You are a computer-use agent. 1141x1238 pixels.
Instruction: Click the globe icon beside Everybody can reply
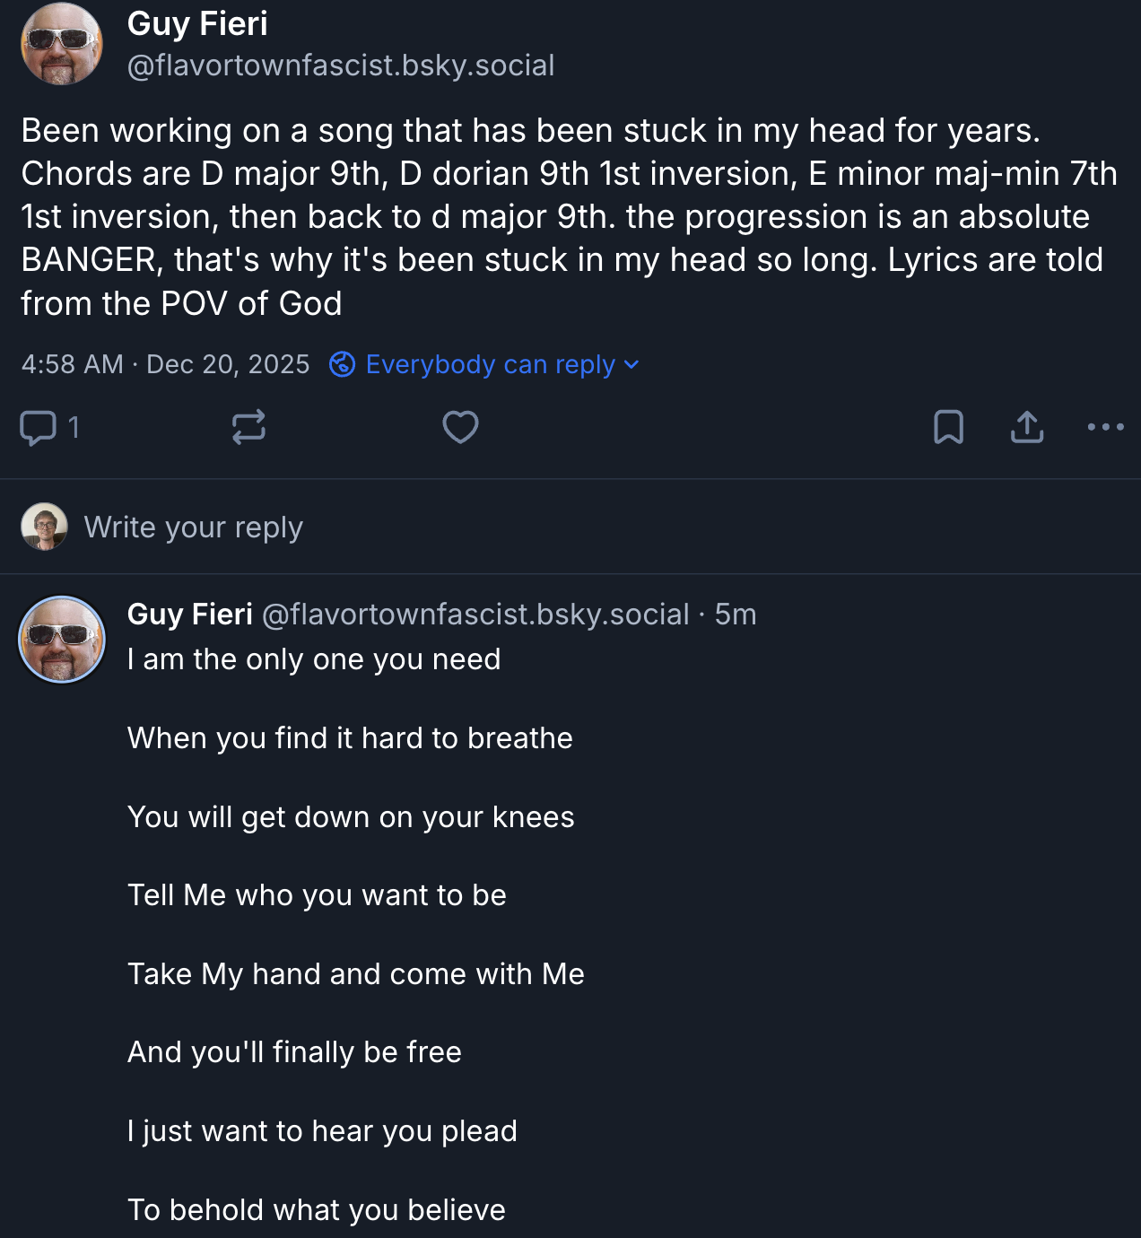click(x=342, y=364)
